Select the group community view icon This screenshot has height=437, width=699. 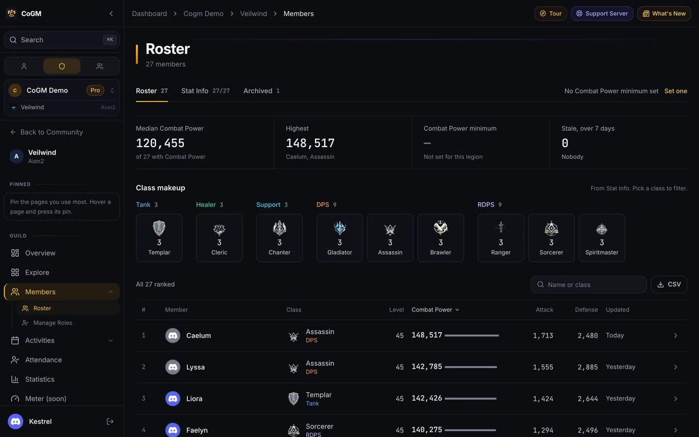click(x=100, y=66)
